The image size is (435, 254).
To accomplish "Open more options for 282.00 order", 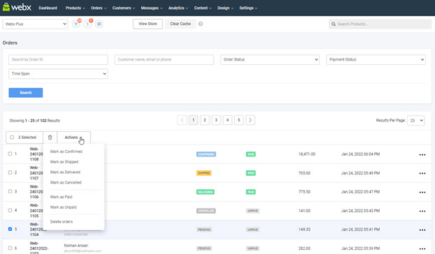I will 422,248.
